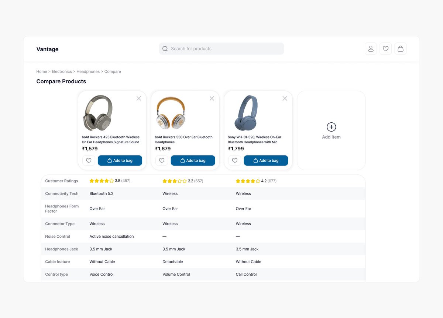
Task: Go to Home breadcrumb
Action: coord(42,71)
